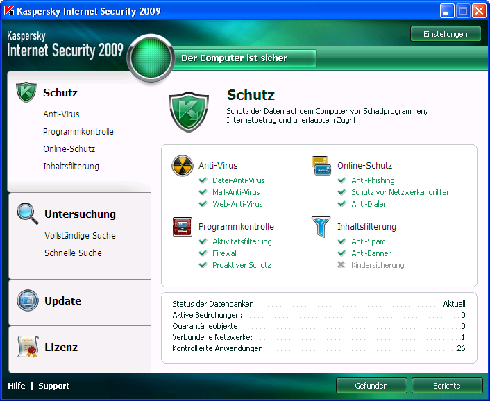Click the Schutz shield icon in sidebar
Viewport: 490px width, 401px height.
(26, 92)
